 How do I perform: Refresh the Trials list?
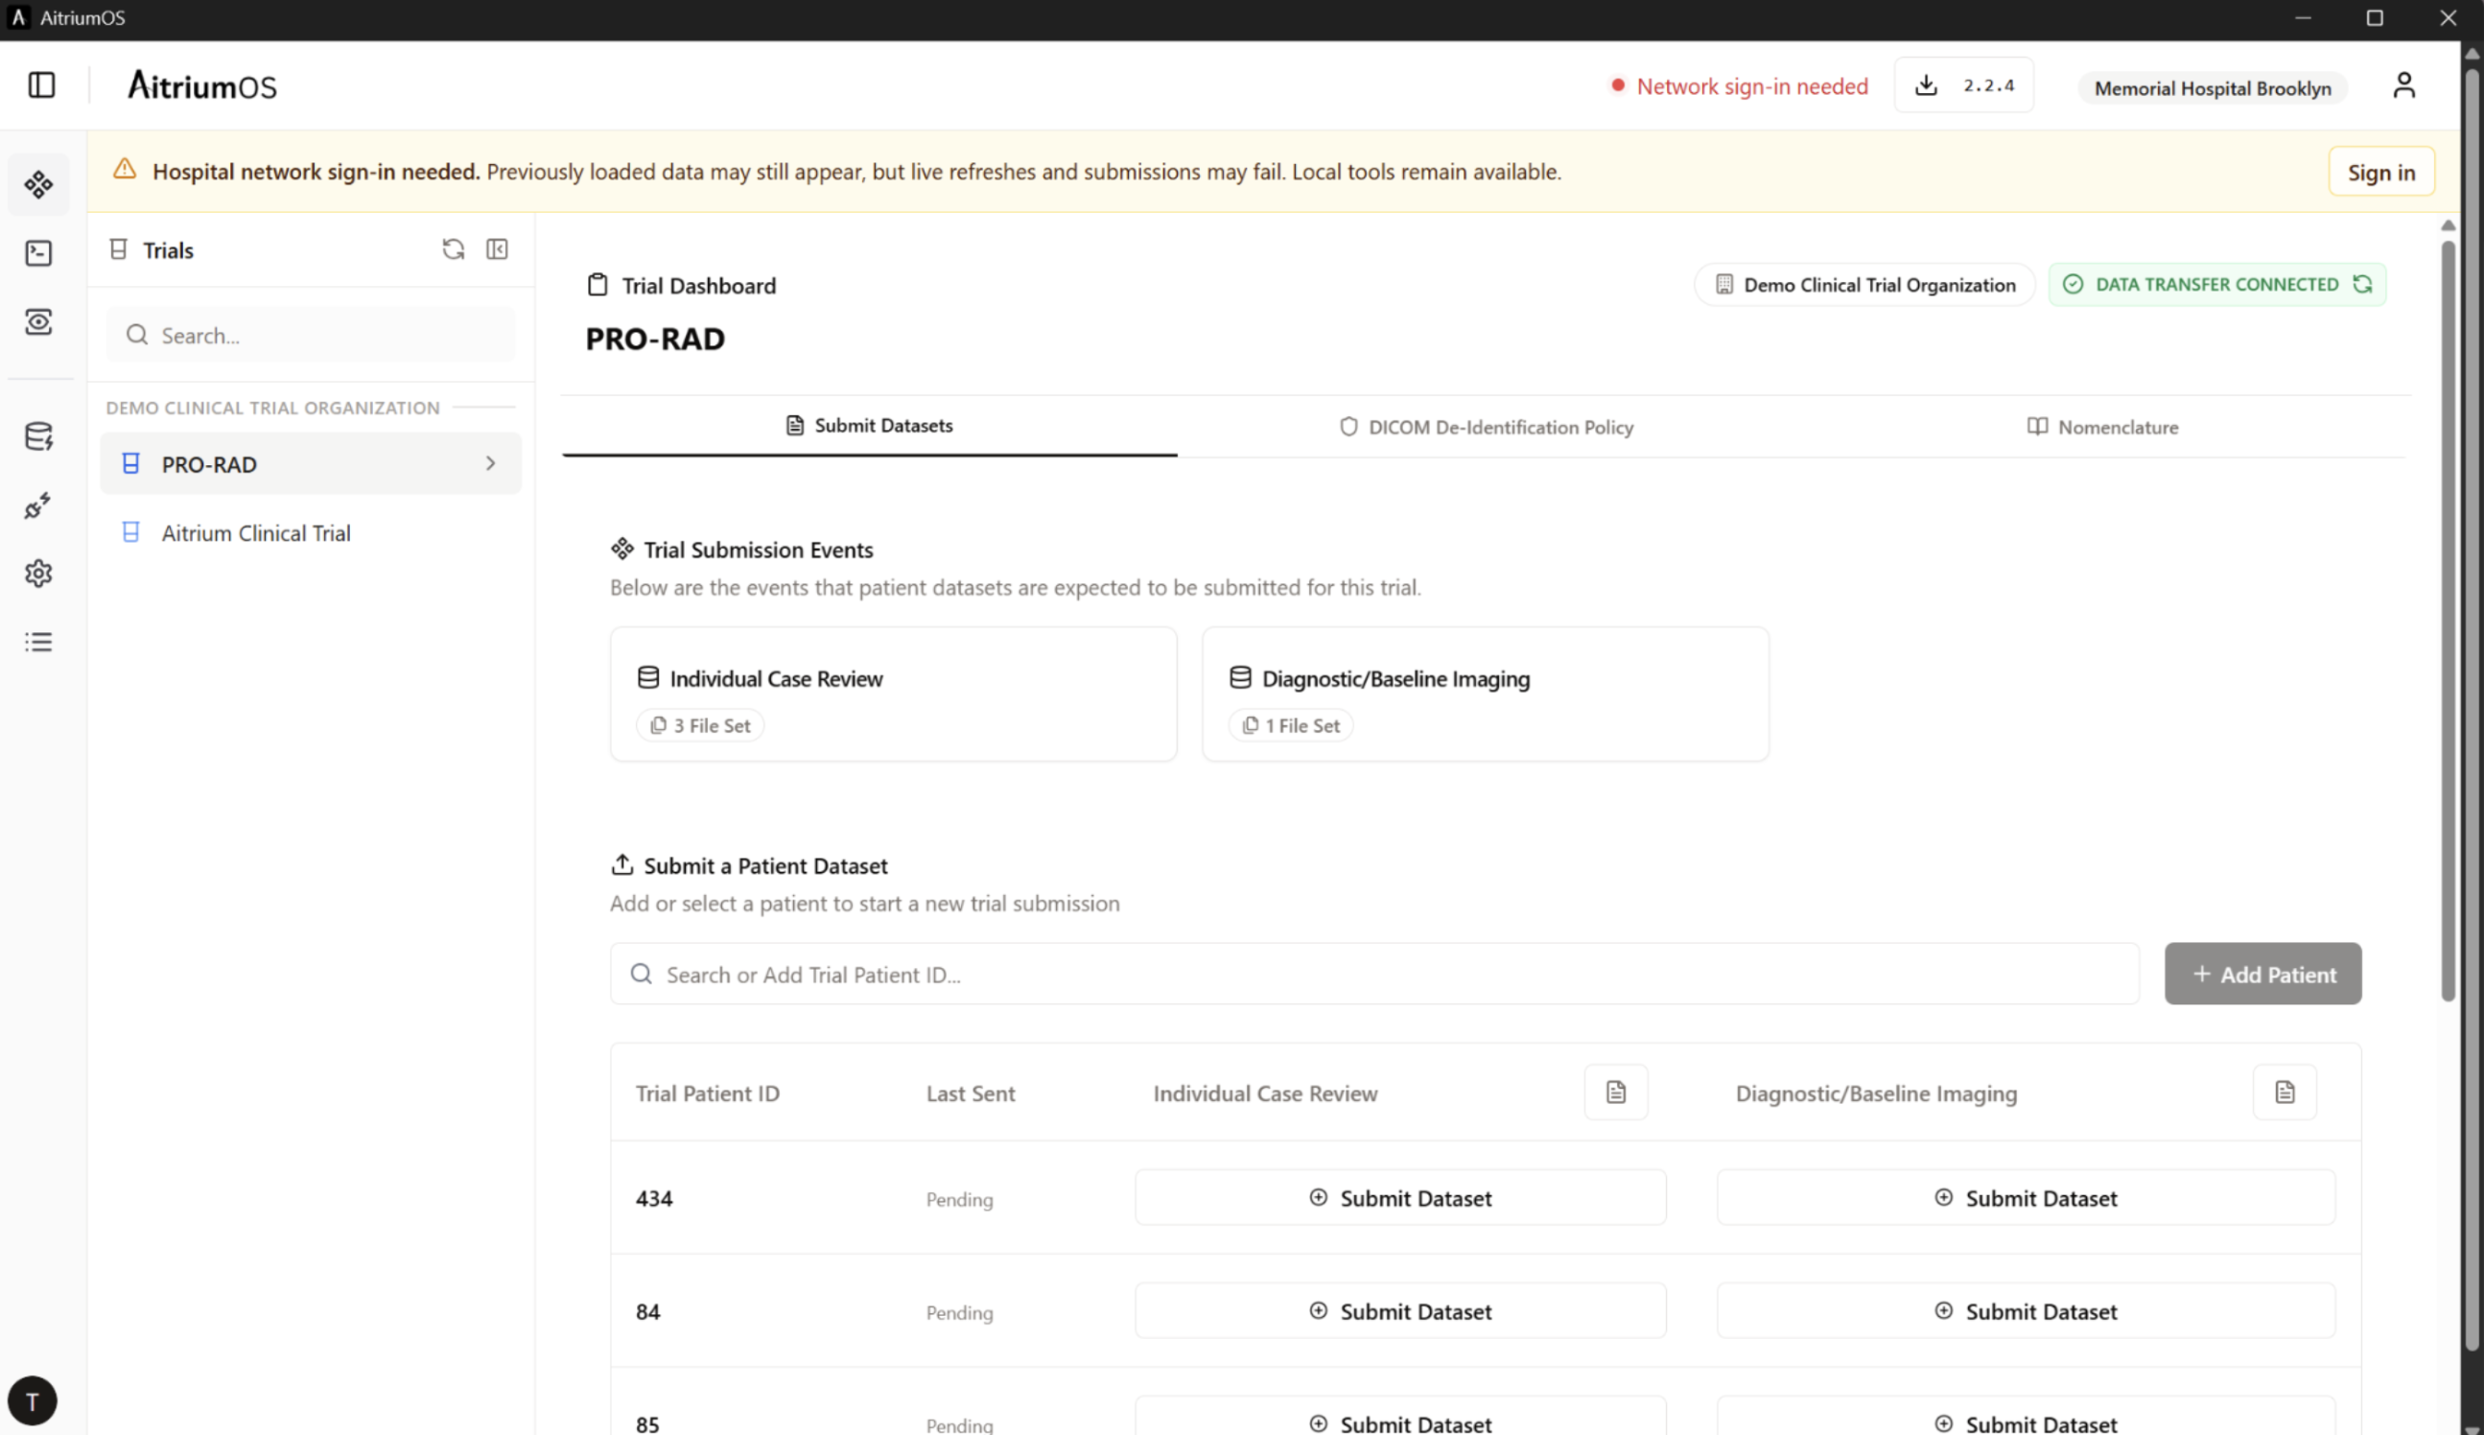(454, 249)
